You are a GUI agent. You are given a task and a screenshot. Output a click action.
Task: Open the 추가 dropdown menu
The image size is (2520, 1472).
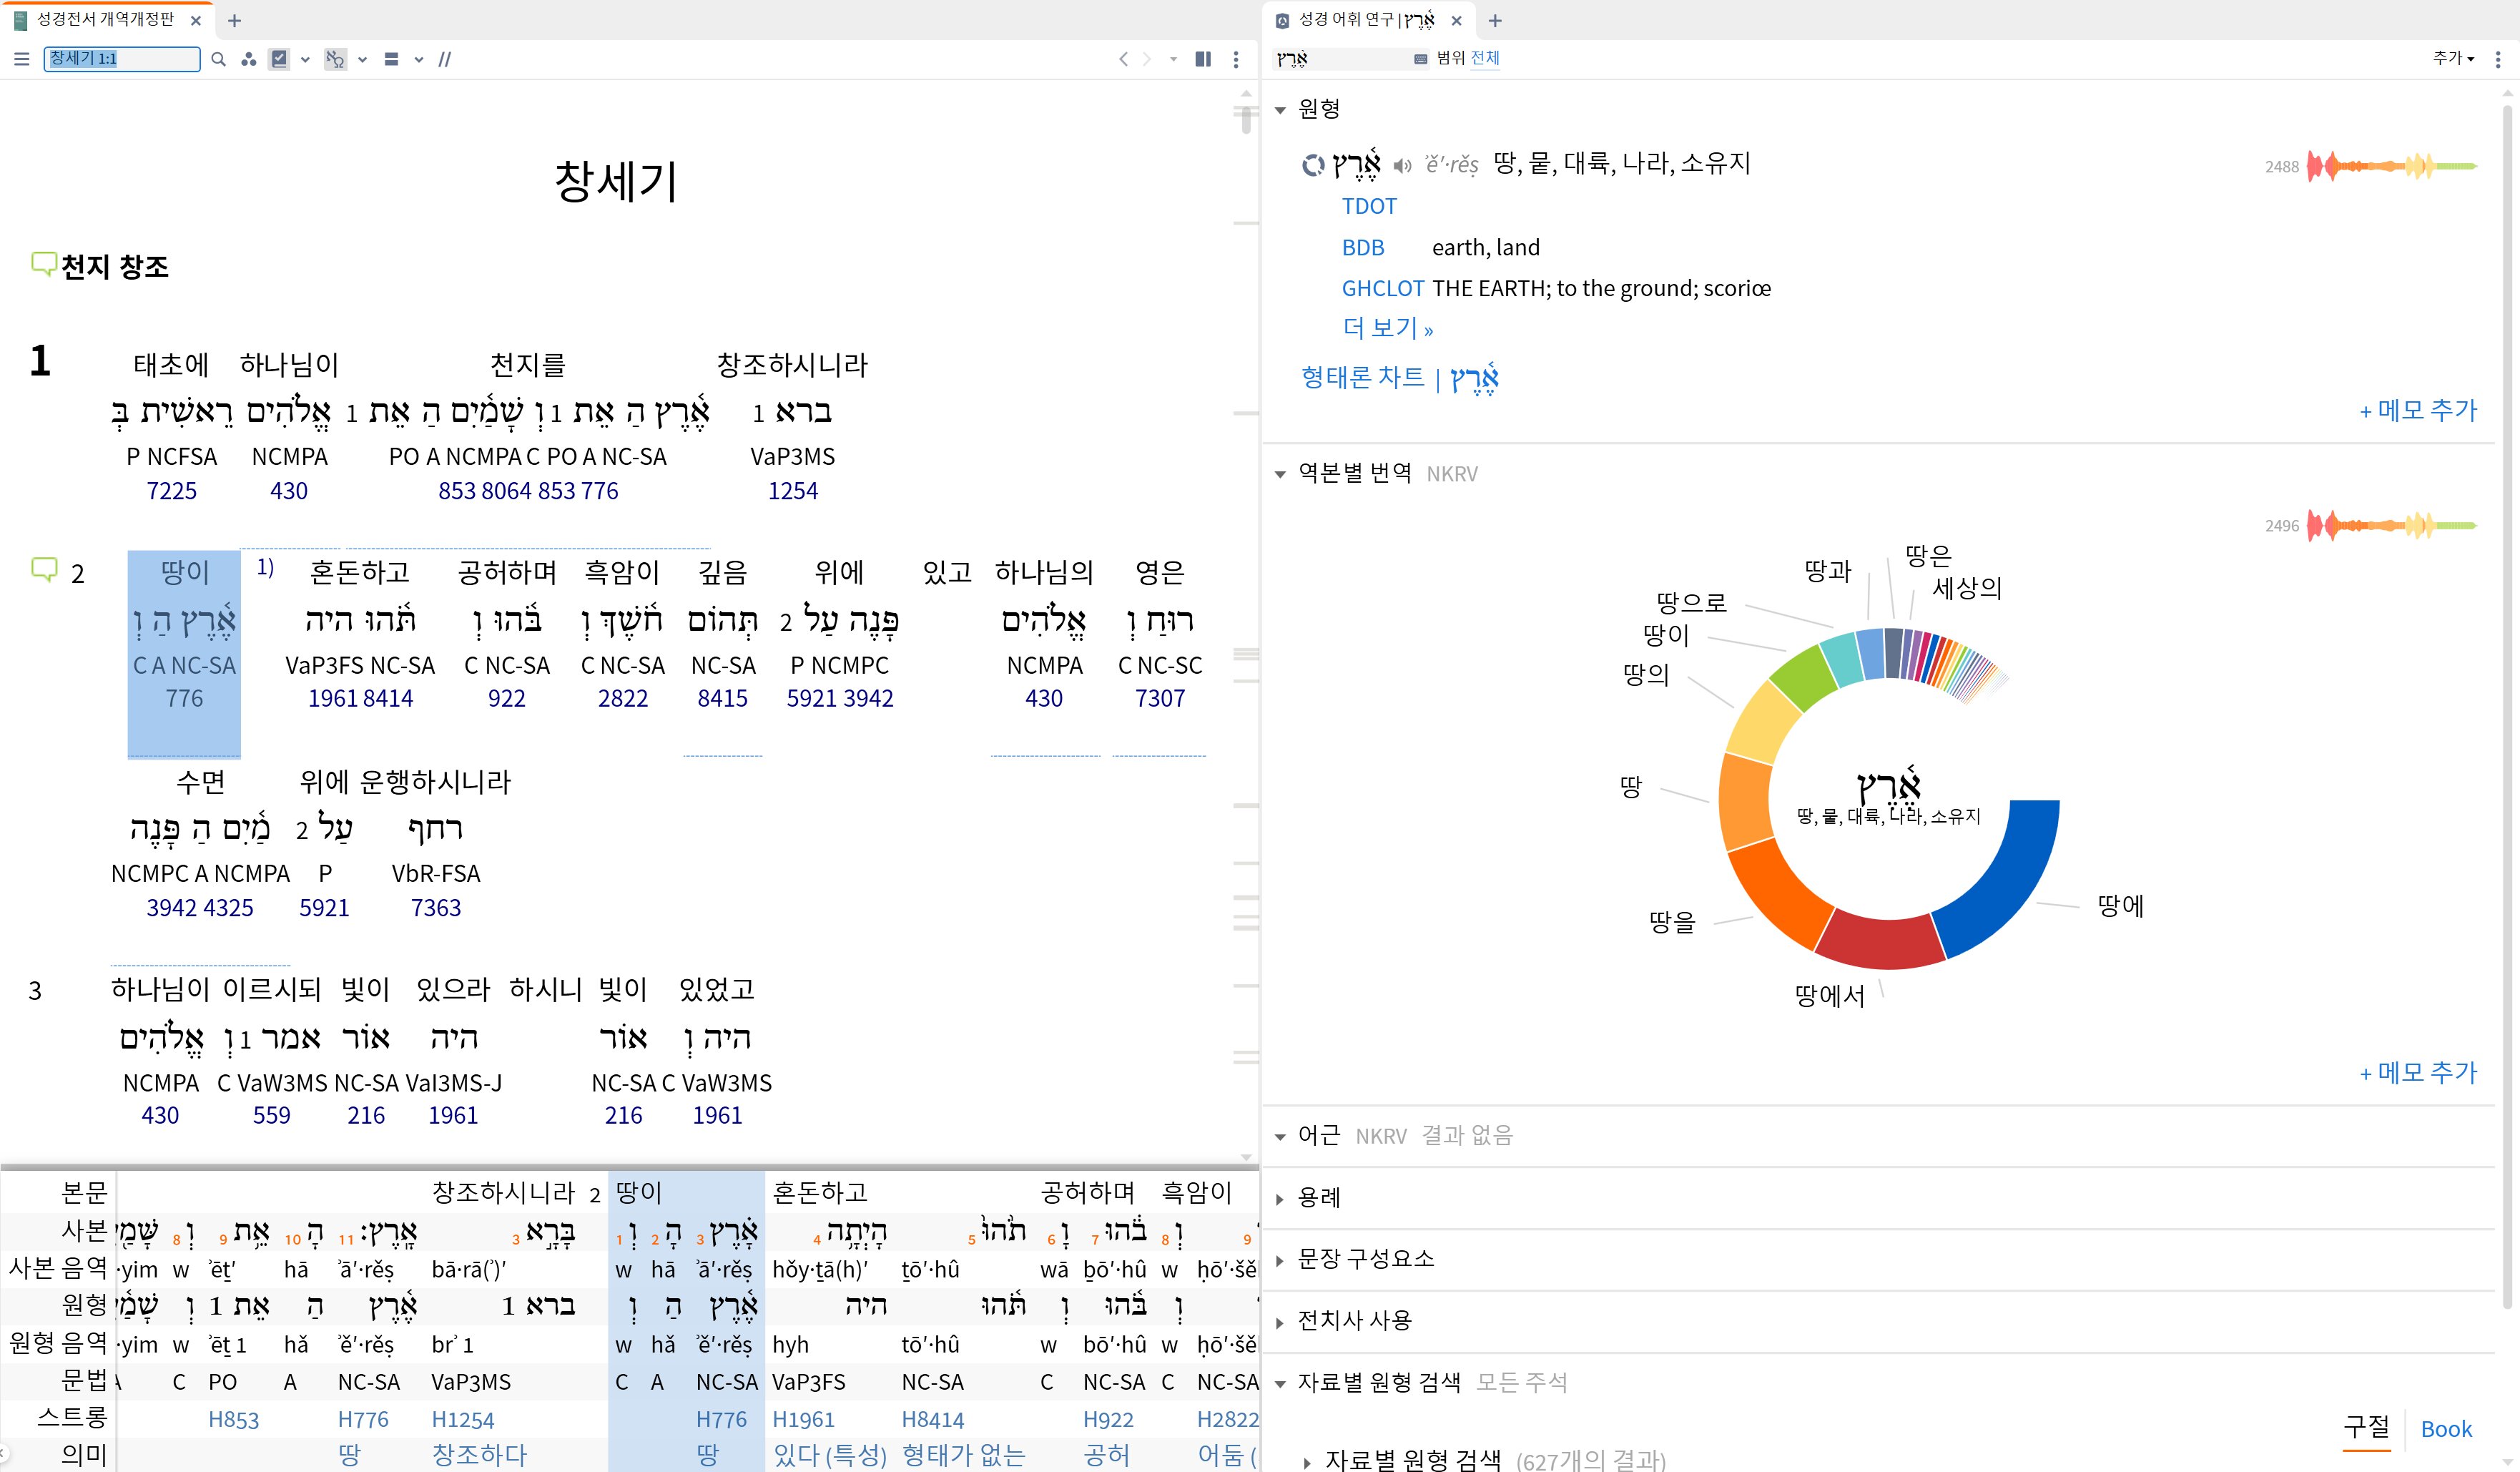(x=2453, y=58)
